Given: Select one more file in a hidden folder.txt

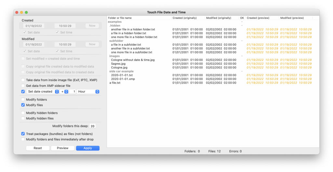Looking at the screenshot, I should tap(213, 37).
